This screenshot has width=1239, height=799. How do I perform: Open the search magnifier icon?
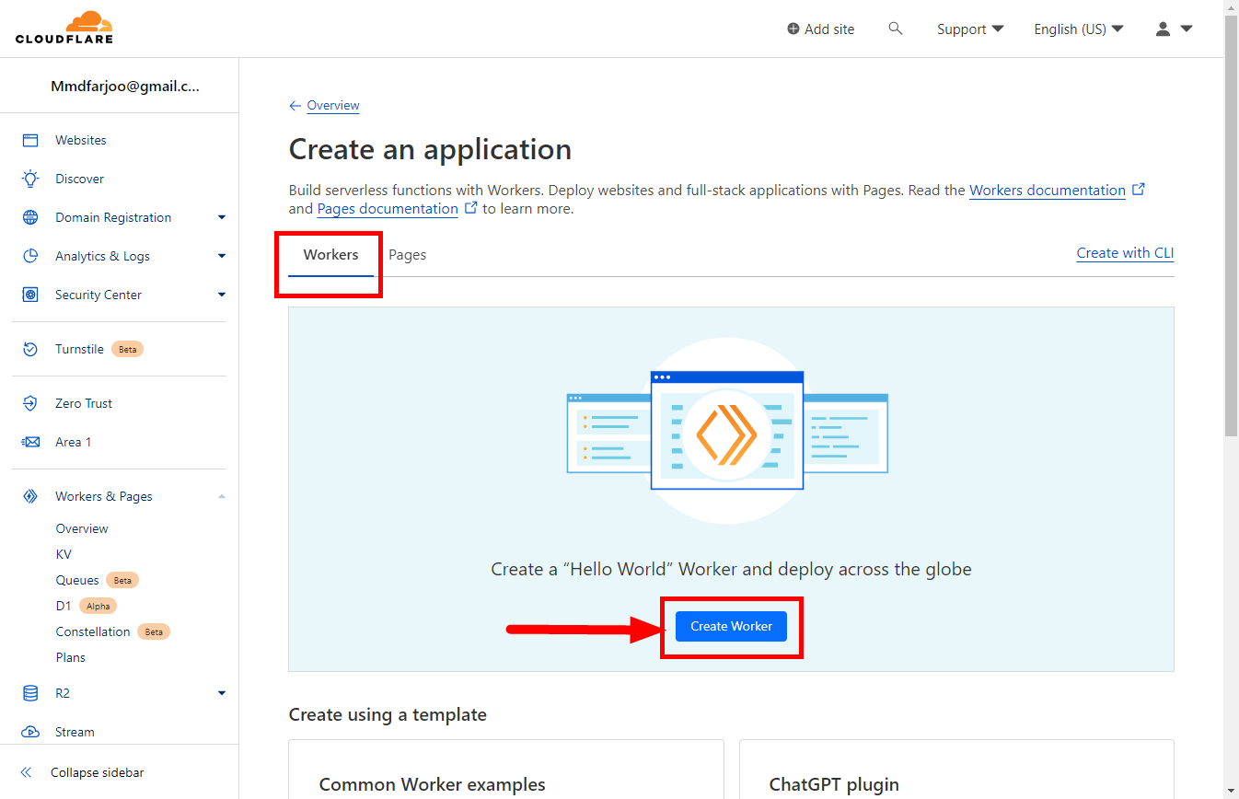pyautogui.click(x=896, y=29)
